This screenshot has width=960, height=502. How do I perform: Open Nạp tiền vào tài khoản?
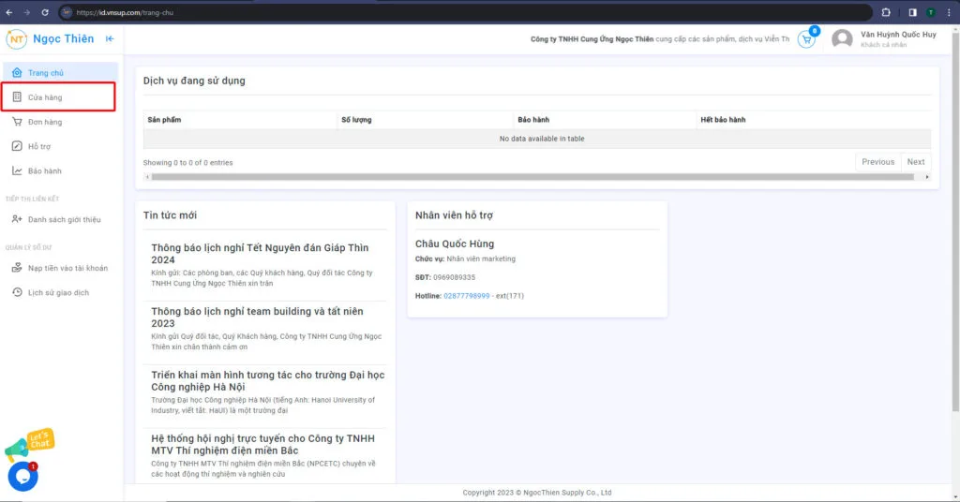tap(67, 268)
